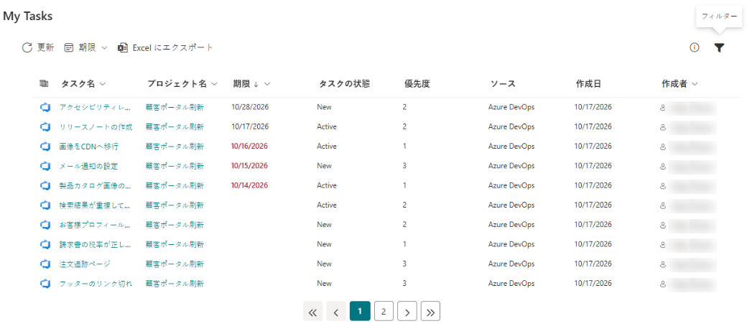Click Azure DevOps icon beside 画像をCDNへ移行
This screenshot has width=747, height=334.
tap(45, 147)
